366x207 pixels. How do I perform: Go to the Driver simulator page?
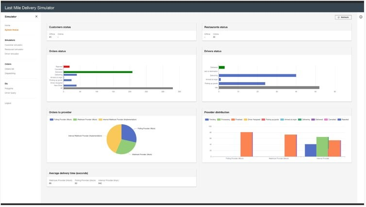pyautogui.click(x=12, y=54)
